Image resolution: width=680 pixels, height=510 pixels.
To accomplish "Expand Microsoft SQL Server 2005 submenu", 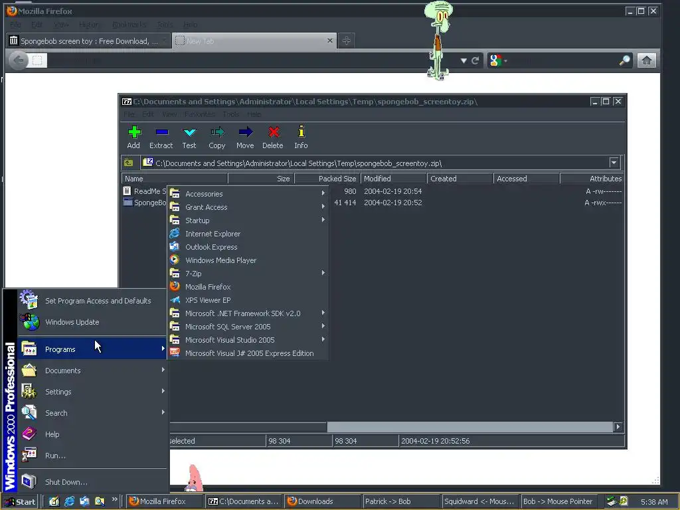I will (248, 327).
